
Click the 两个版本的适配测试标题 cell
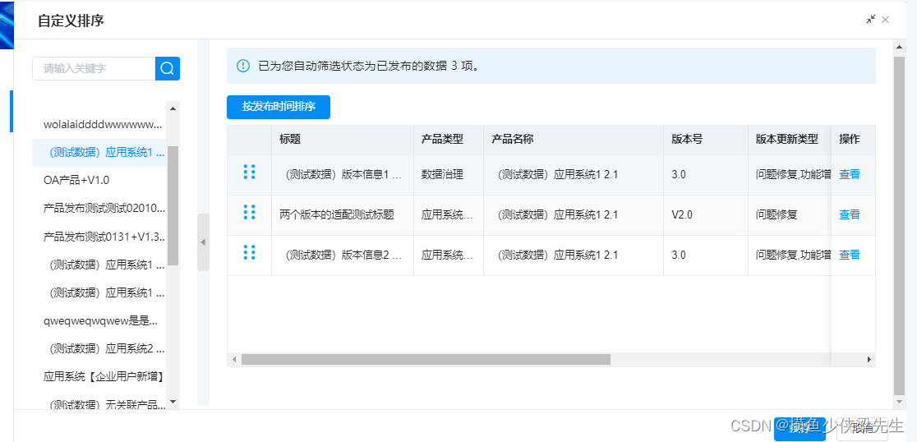tap(343, 214)
